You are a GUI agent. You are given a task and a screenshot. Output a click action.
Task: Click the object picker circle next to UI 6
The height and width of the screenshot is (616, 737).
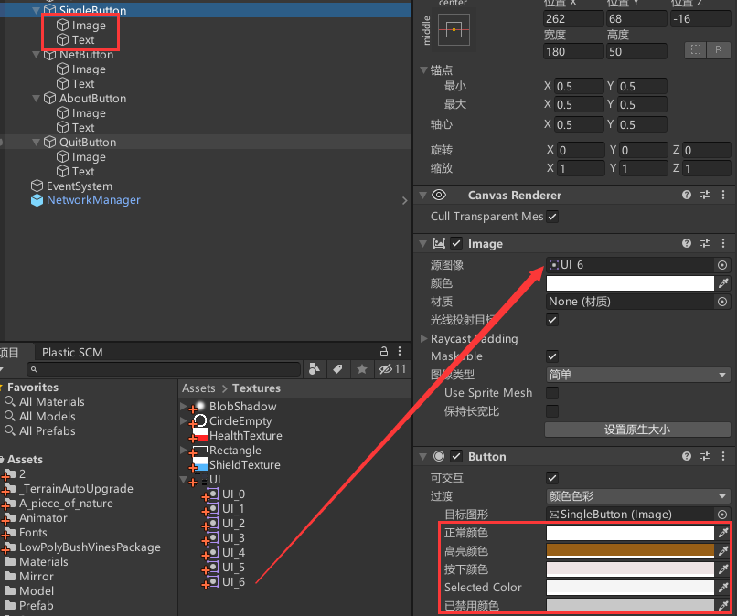click(x=721, y=265)
